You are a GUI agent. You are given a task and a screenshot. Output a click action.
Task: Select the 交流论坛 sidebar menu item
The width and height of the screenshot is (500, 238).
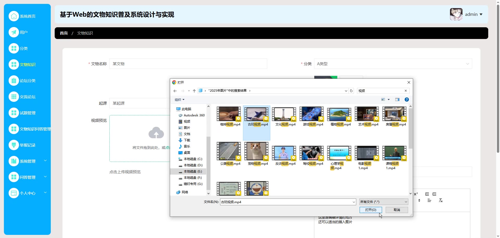(27, 97)
